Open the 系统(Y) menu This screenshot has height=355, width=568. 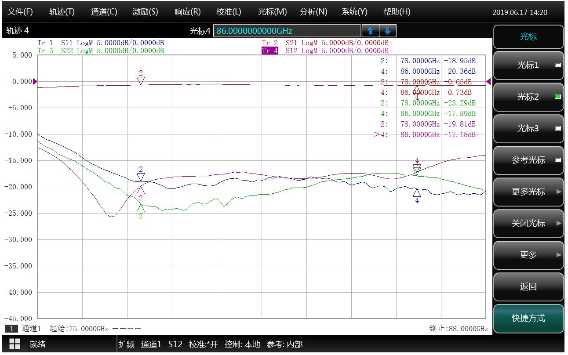[x=354, y=12]
